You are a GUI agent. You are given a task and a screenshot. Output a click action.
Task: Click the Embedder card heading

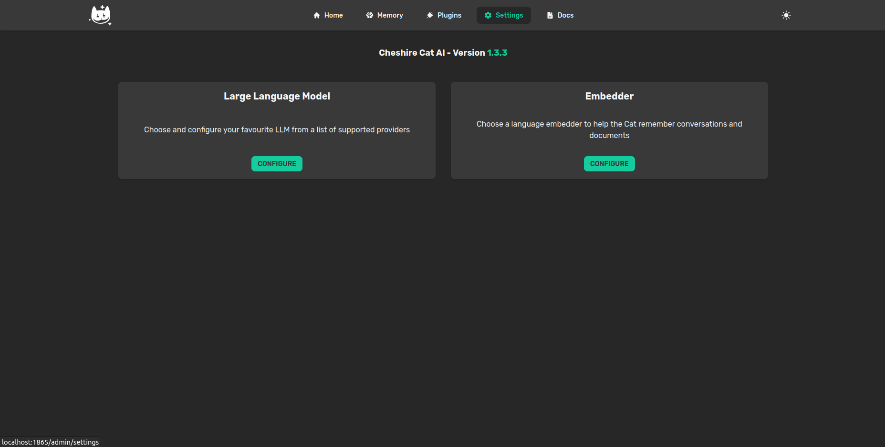coord(609,96)
